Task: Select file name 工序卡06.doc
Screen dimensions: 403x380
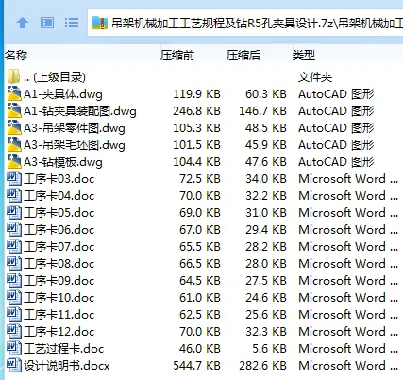Action: pos(59,230)
